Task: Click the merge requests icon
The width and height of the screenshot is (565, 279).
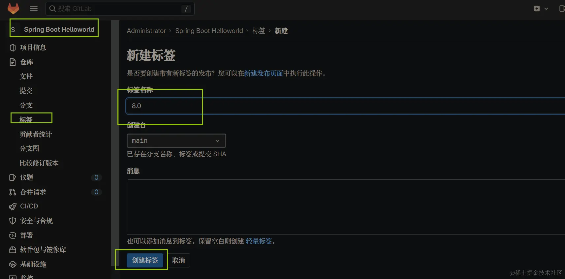Action: 13,192
